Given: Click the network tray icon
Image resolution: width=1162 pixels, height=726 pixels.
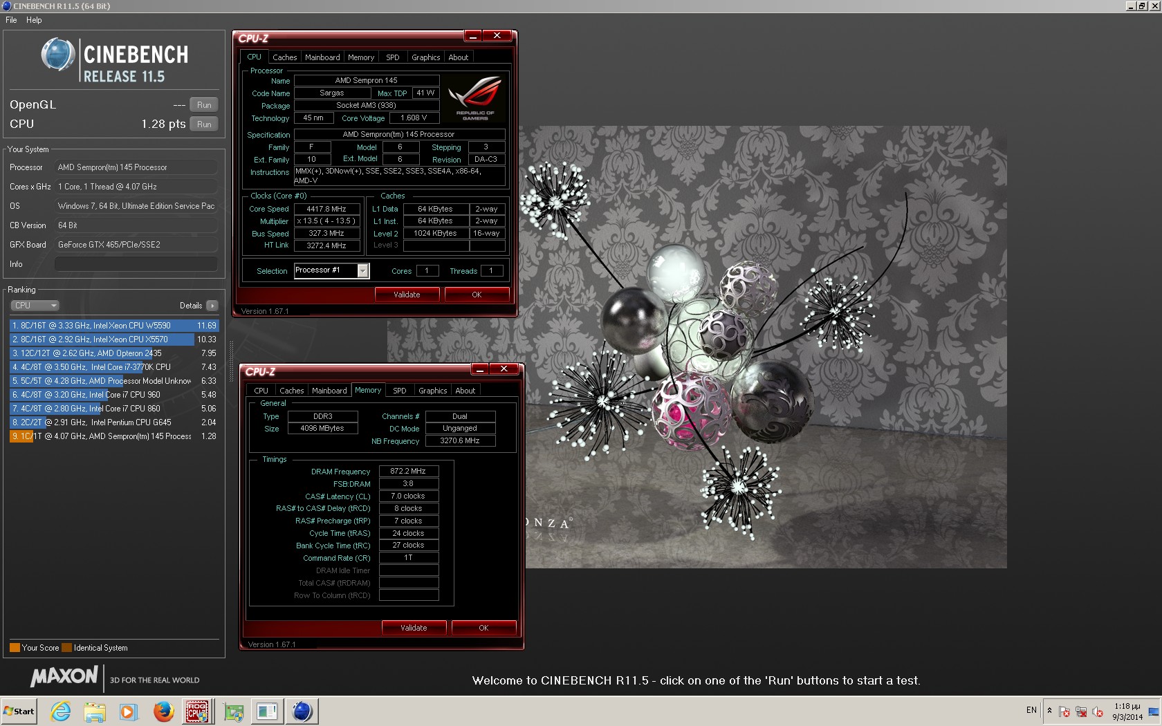Looking at the screenshot, I should (x=1080, y=711).
